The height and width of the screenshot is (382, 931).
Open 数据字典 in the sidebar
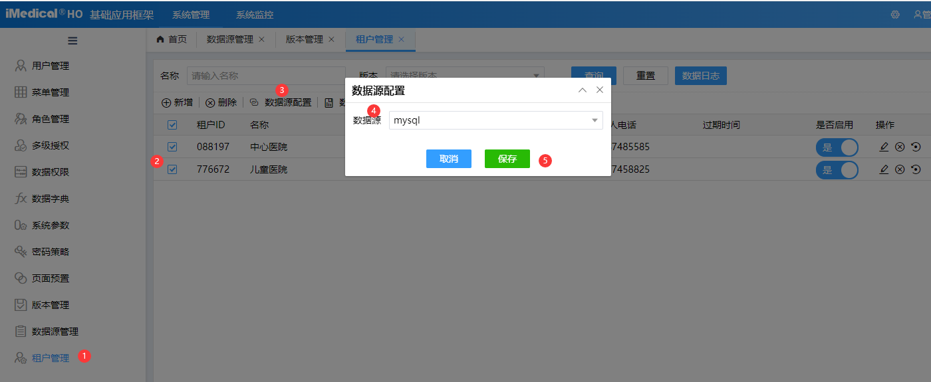[x=43, y=199]
